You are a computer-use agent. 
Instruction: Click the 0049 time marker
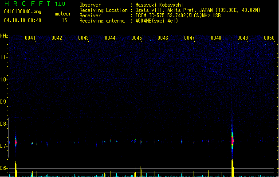(243, 38)
